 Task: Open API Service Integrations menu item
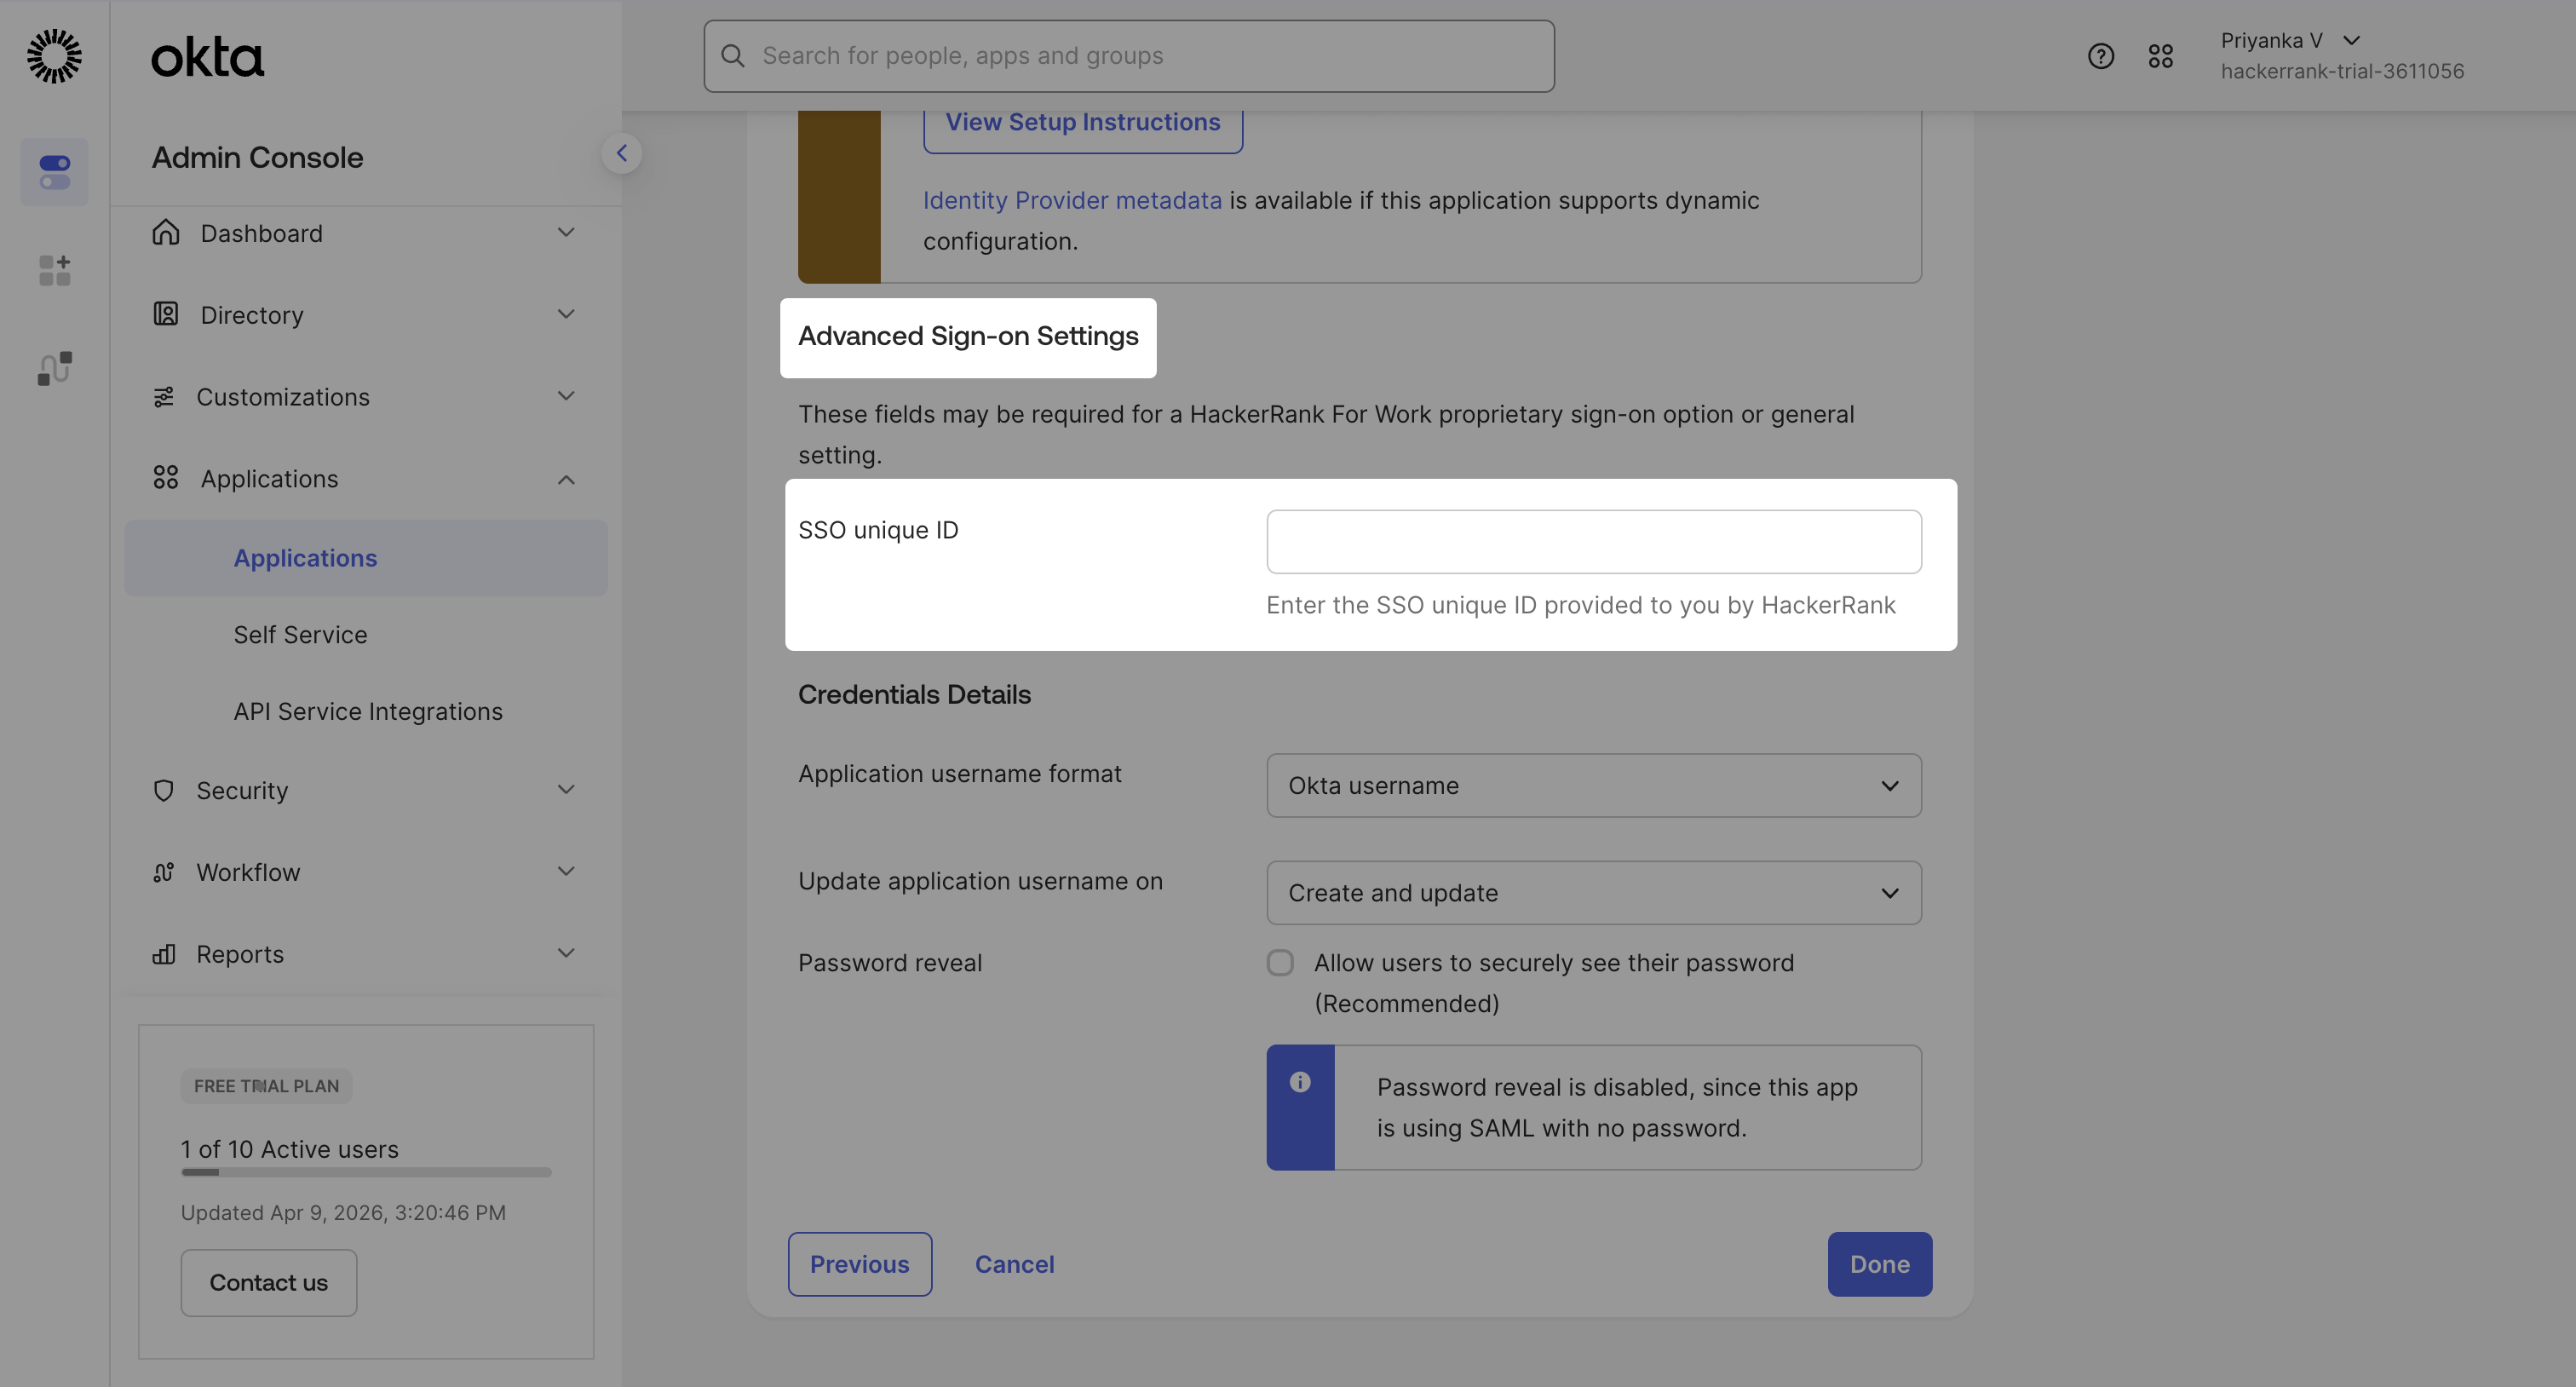coord(368,711)
